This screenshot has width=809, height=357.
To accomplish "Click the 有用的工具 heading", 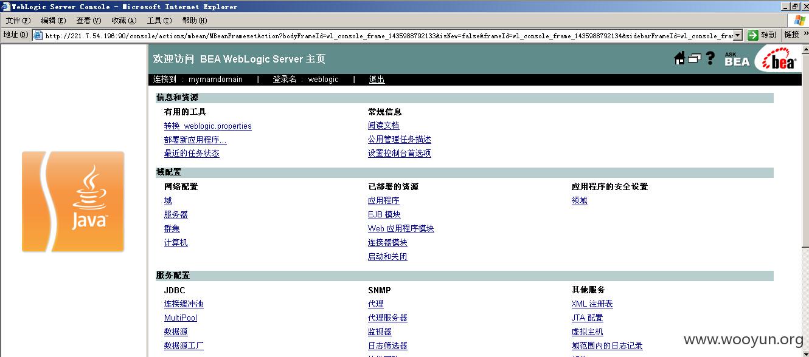I will point(185,112).
